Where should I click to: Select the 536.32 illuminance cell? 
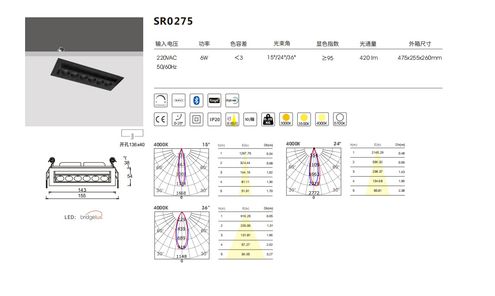[x=378, y=162]
